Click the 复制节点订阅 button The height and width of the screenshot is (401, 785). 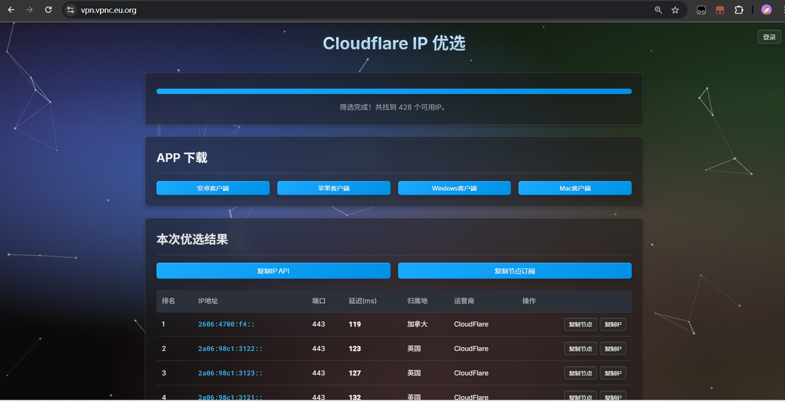[x=515, y=271]
